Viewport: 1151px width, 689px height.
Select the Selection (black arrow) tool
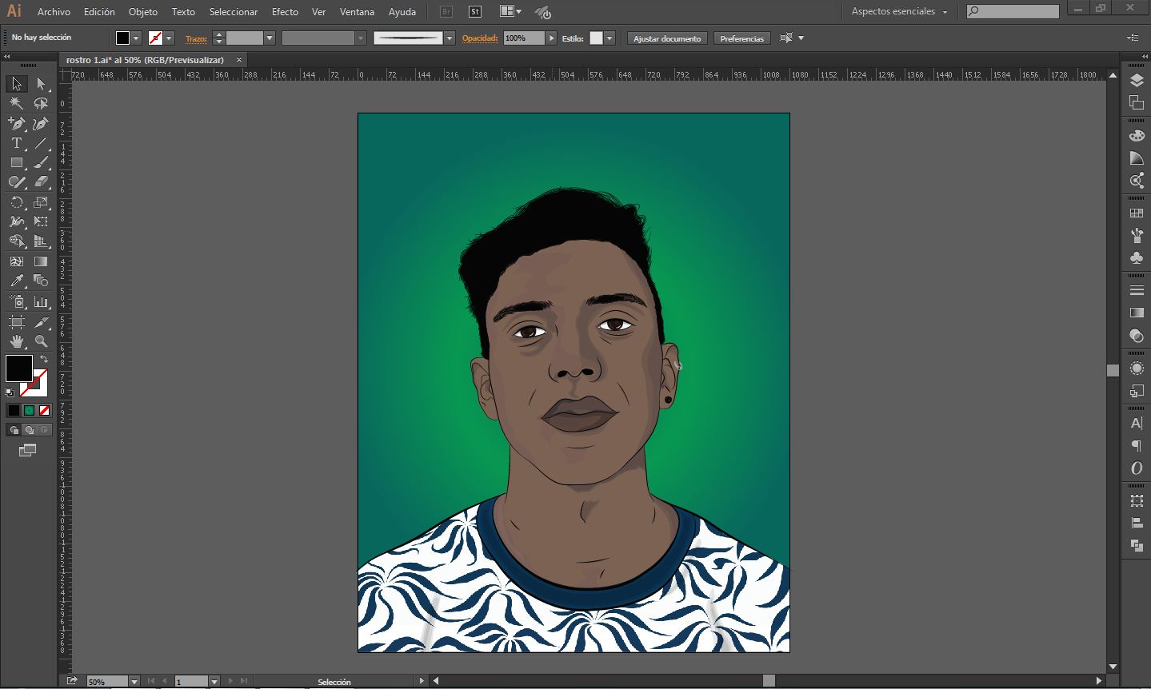(16, 84)
